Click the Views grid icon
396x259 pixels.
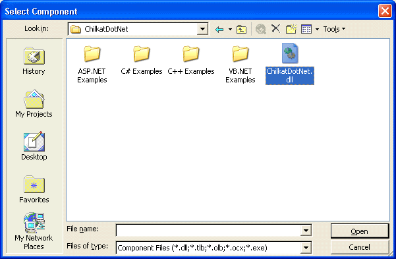pos(306,29)
